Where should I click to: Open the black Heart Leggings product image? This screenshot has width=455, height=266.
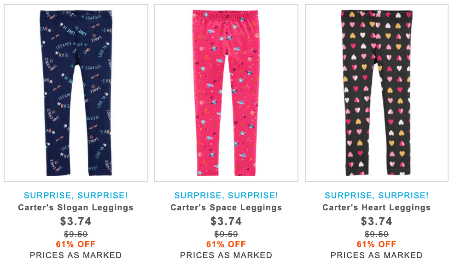coord(377,93)
